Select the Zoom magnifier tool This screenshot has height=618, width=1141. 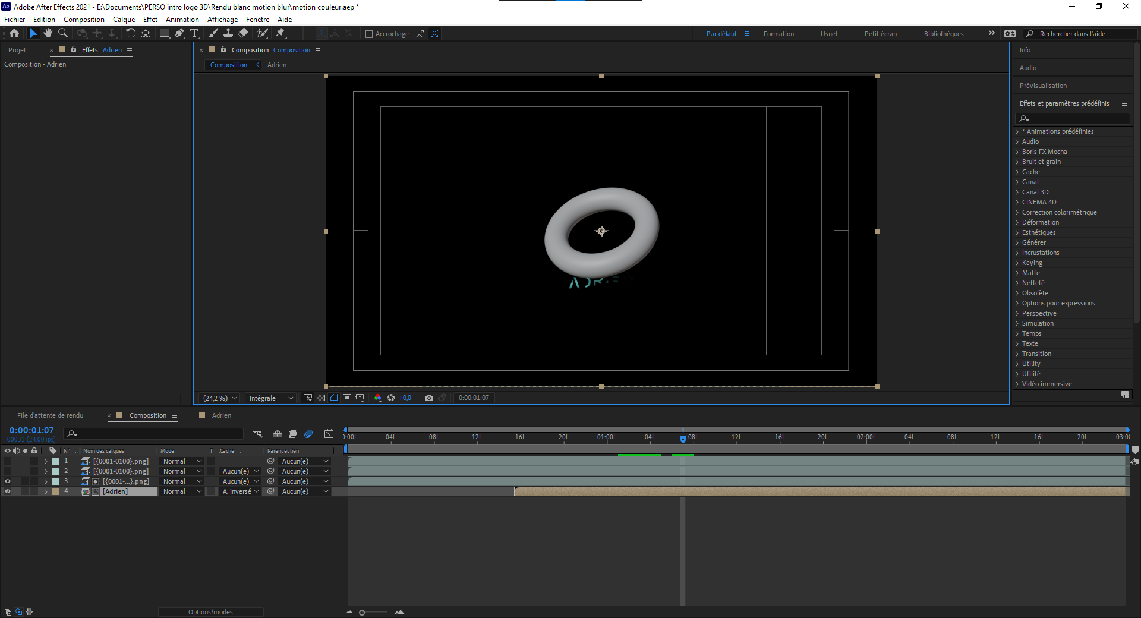point(63,33)
